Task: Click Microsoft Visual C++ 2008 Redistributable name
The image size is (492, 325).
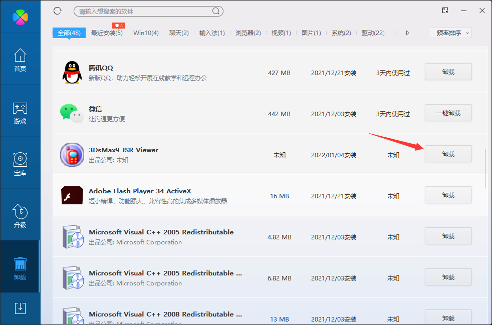Action: pyautogui.click(x=165, y=314)
